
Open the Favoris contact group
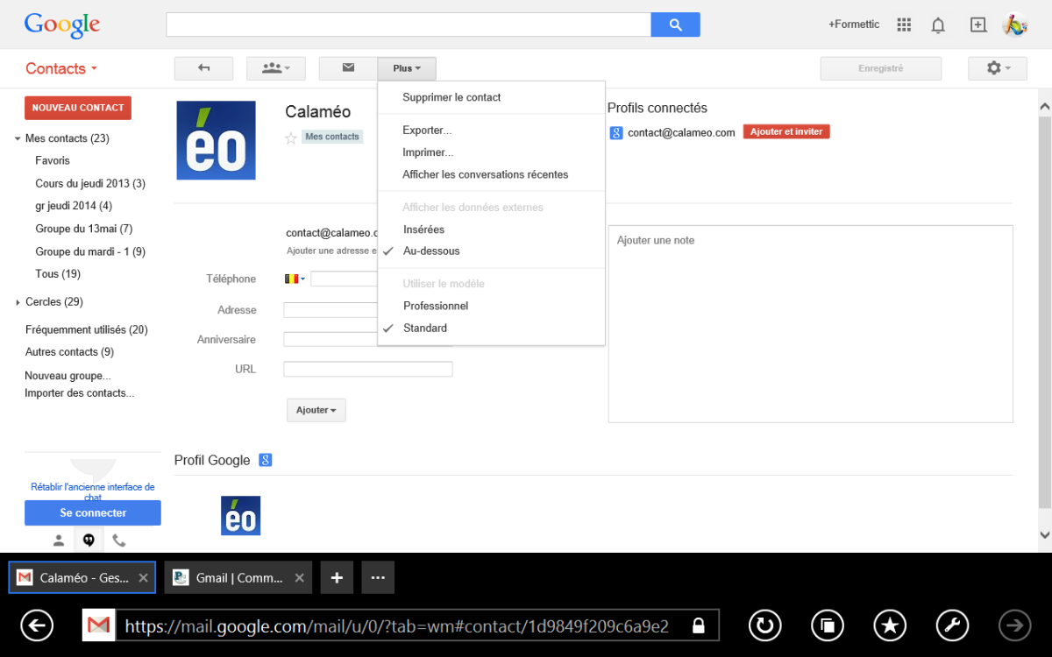[53, 161]
